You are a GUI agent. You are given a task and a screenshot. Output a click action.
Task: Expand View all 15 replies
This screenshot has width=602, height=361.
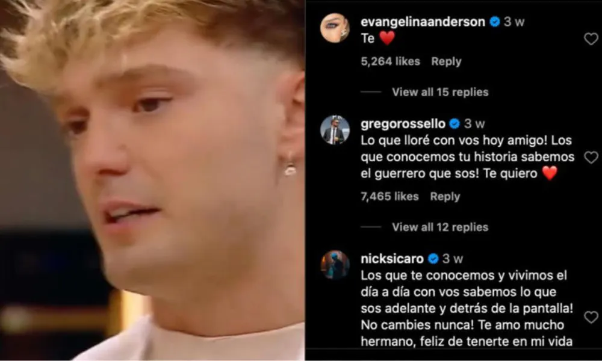440,92
